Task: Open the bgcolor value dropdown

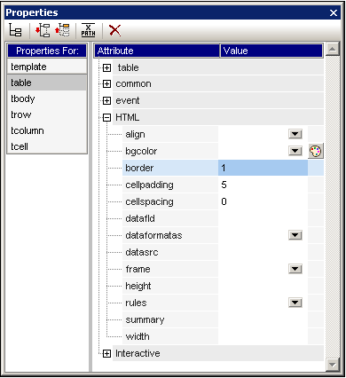Action: pos(295,151)
